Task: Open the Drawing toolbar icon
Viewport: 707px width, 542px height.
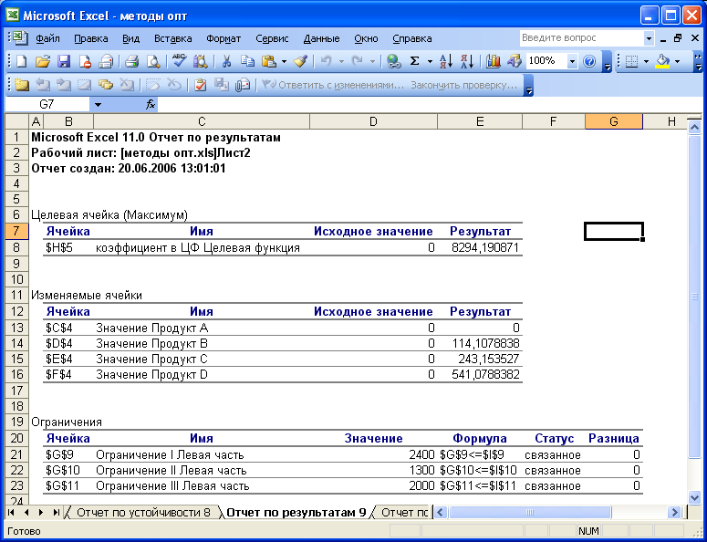Action: (x=514, y=61)
